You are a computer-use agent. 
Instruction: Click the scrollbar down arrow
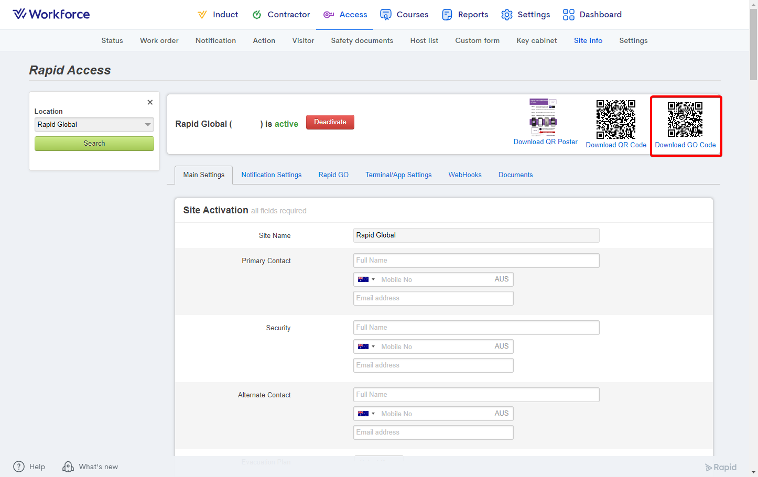(x=753, y=472)
